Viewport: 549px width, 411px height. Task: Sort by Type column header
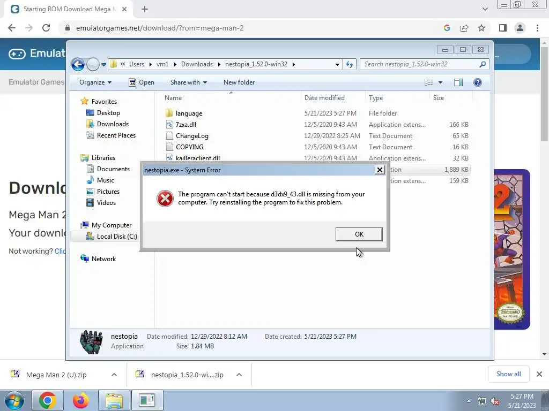click(376, 98)
